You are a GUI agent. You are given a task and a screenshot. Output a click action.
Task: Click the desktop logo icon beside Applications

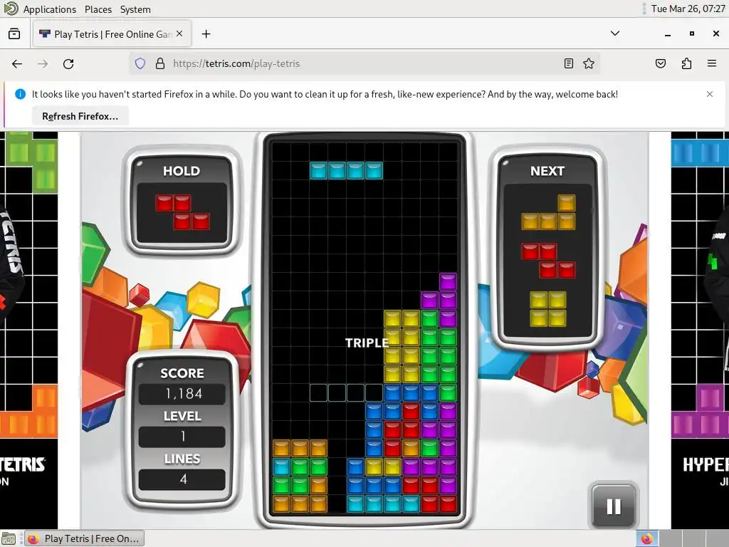tap(11, 9)
